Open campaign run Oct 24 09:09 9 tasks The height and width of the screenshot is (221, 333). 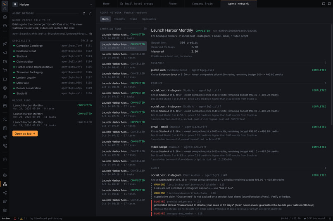(x=123, y=36)
